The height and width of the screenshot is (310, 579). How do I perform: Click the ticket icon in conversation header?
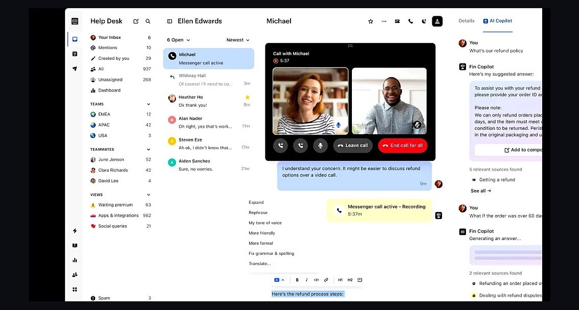coord(397,21)
